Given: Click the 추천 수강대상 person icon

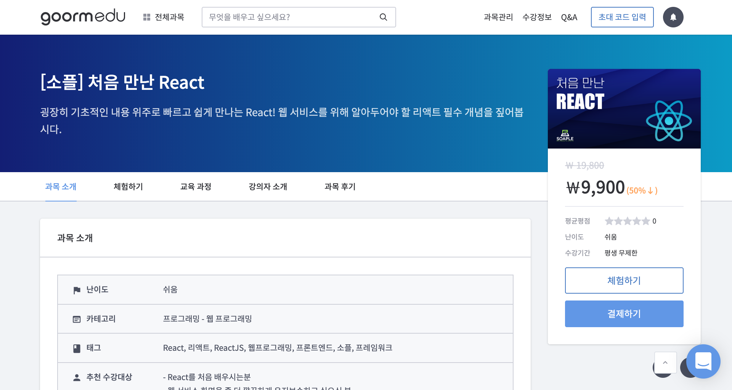Looking at the screenshot, I should click(77, 377).
